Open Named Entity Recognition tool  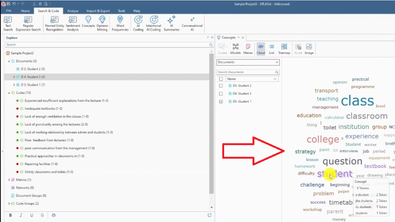[54, 23]
